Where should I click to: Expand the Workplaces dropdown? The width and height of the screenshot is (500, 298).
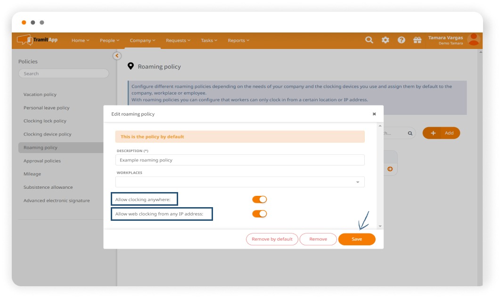click(357, 182)
